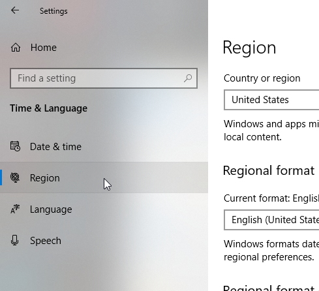Click the Time & Language heading
This screenshot has width=319, height=291.
pyautogui.click(x=48, y=108)
